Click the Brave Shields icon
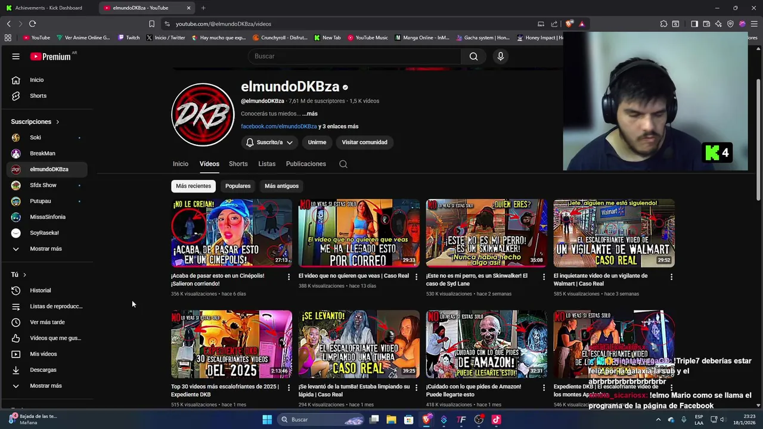Image resolution: width=763 pixels, height=429 pixels. [x=569, y=24]
